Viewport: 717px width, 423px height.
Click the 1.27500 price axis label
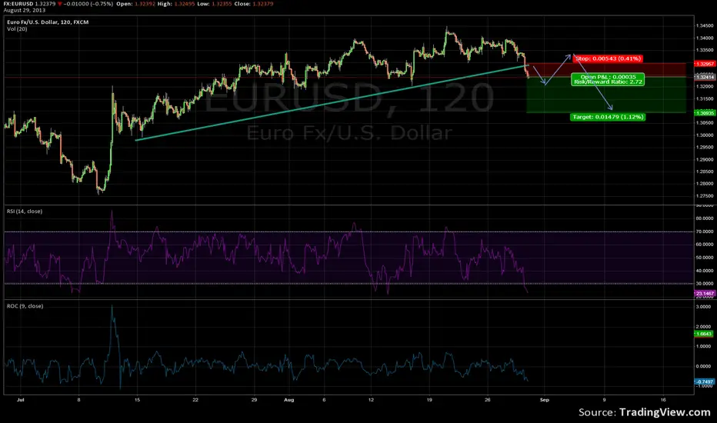[705, 195]
